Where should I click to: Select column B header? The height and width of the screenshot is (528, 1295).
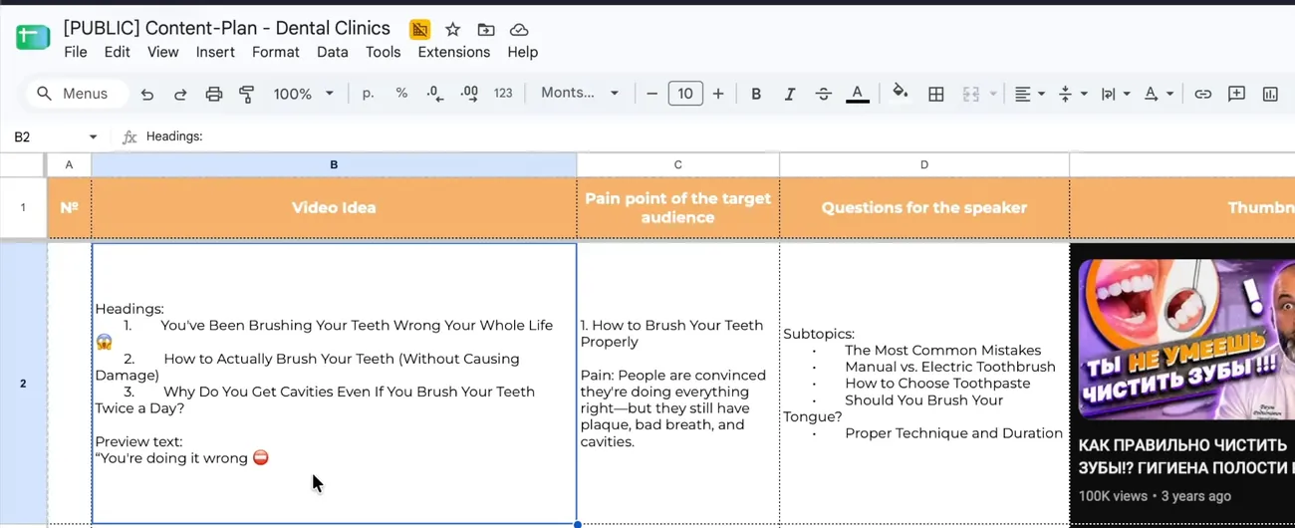[x=334, y=164]
